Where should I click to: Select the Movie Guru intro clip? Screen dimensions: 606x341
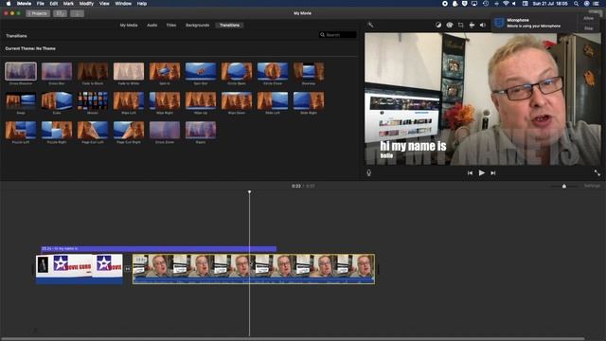pyautogui.click(x=80, y=269)
